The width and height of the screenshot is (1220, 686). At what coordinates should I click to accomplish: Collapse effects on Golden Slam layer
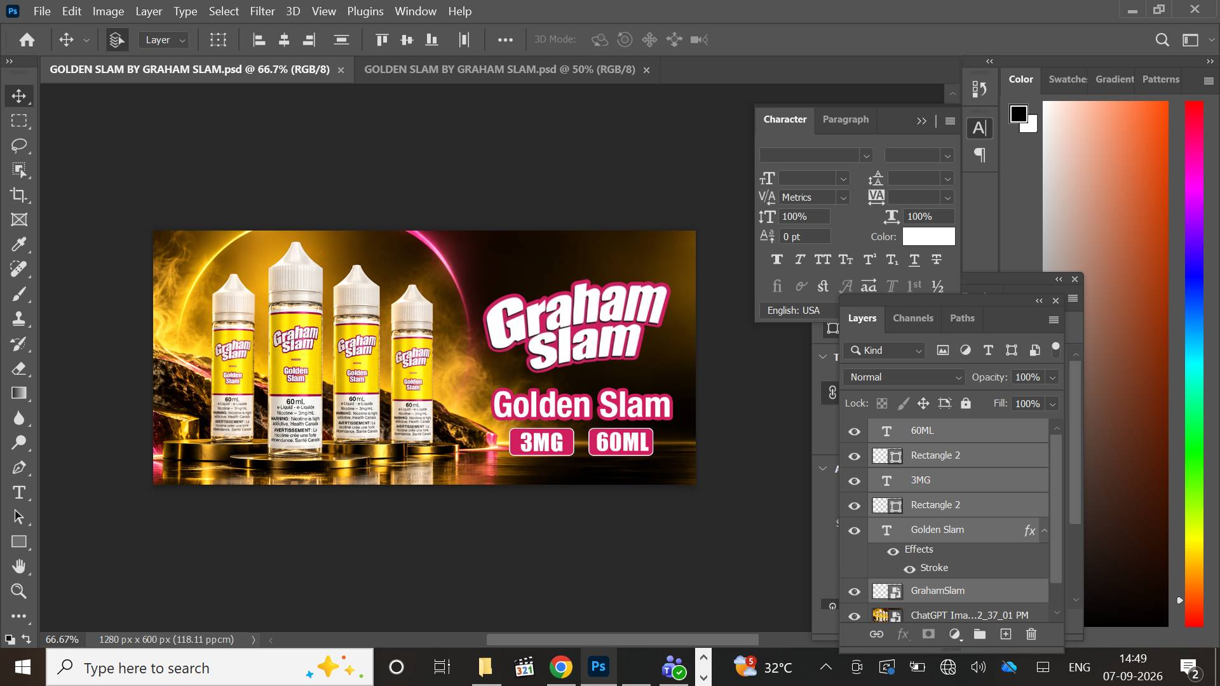click(1044, 530)
